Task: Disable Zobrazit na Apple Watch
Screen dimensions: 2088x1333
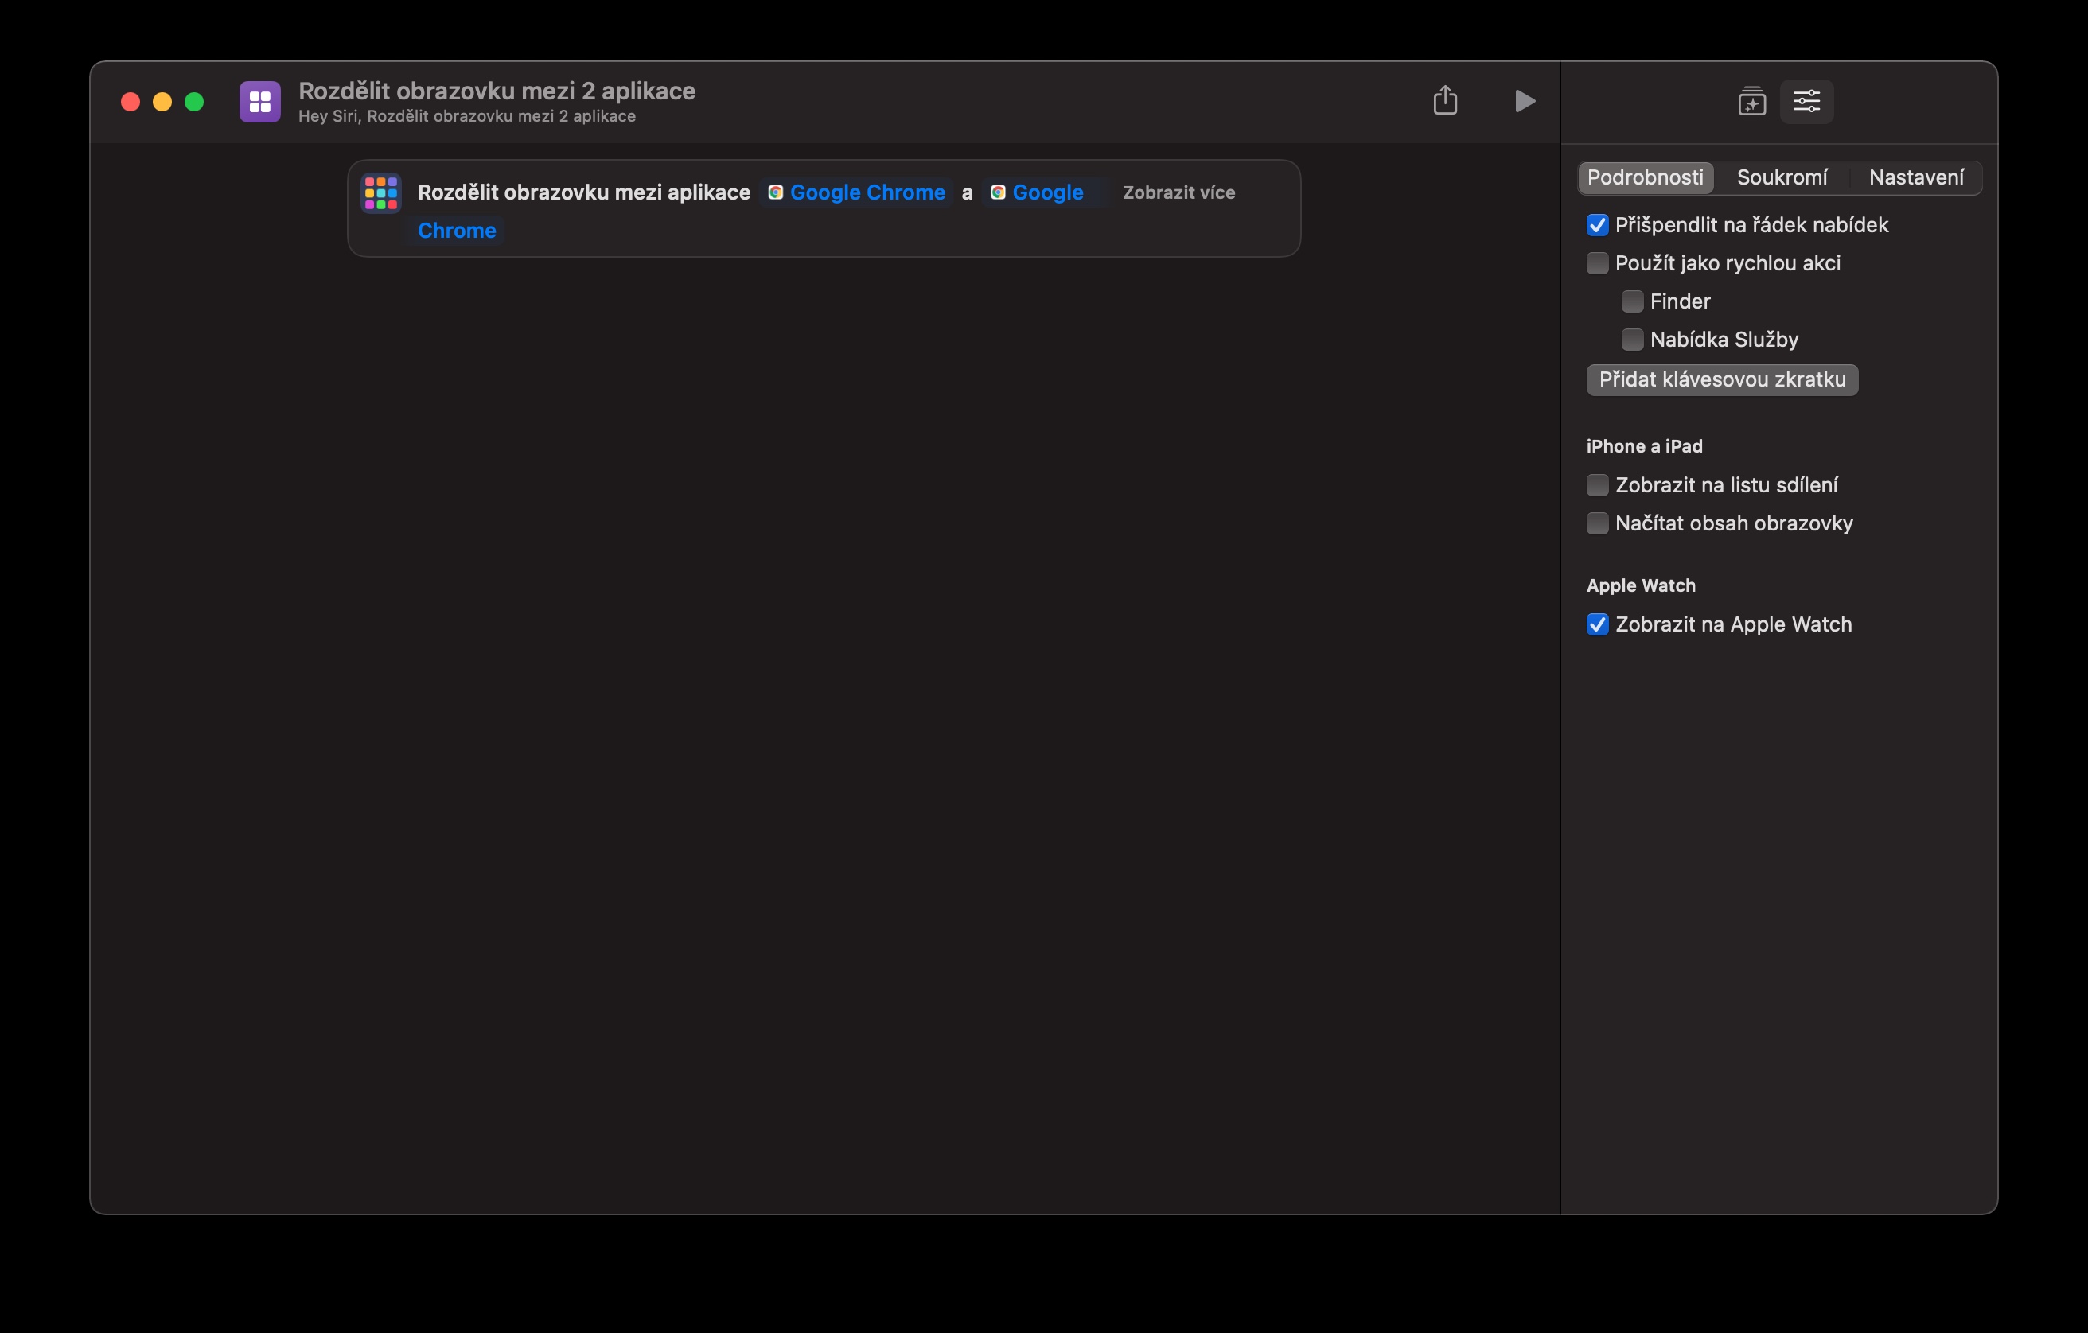Action: 1597,625
